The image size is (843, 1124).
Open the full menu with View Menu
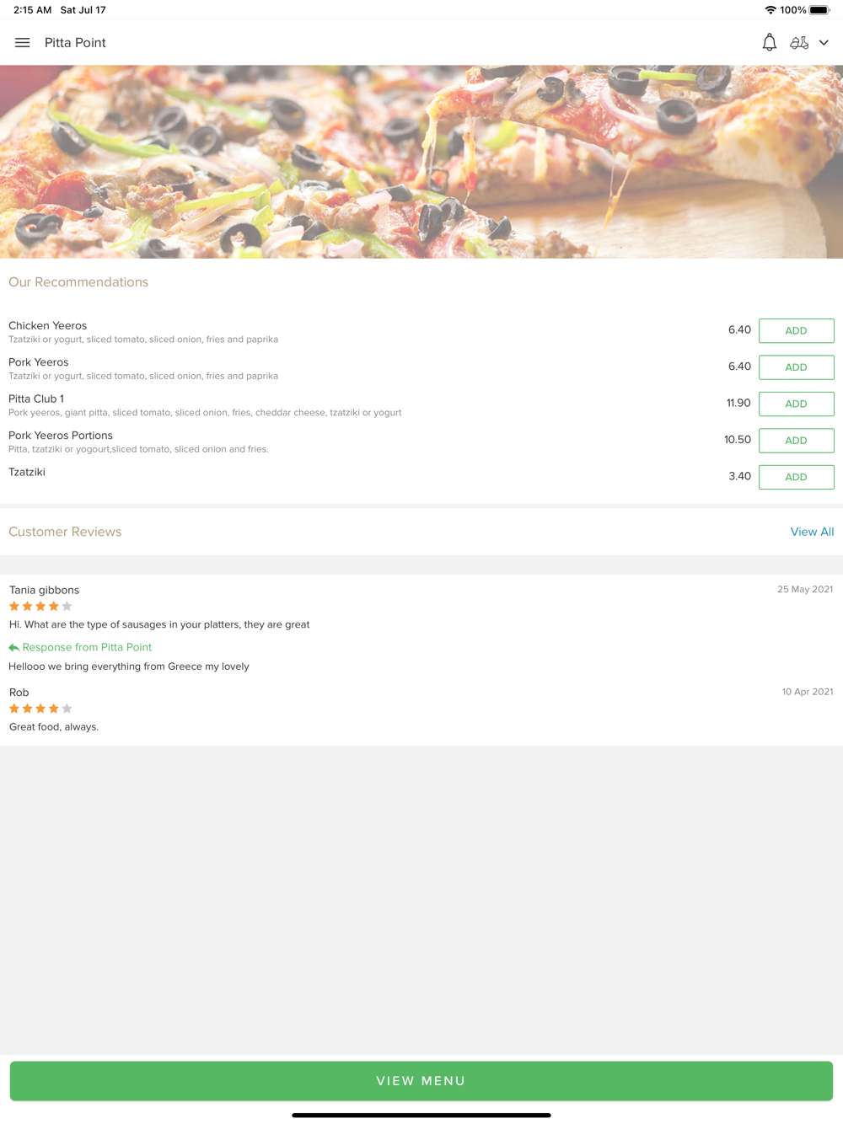coord(421,1081)
